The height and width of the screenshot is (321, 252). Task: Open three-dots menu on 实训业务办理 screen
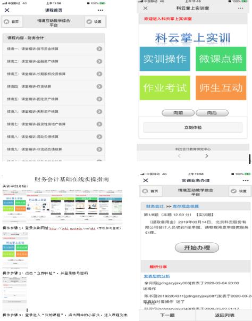(246, 180)
